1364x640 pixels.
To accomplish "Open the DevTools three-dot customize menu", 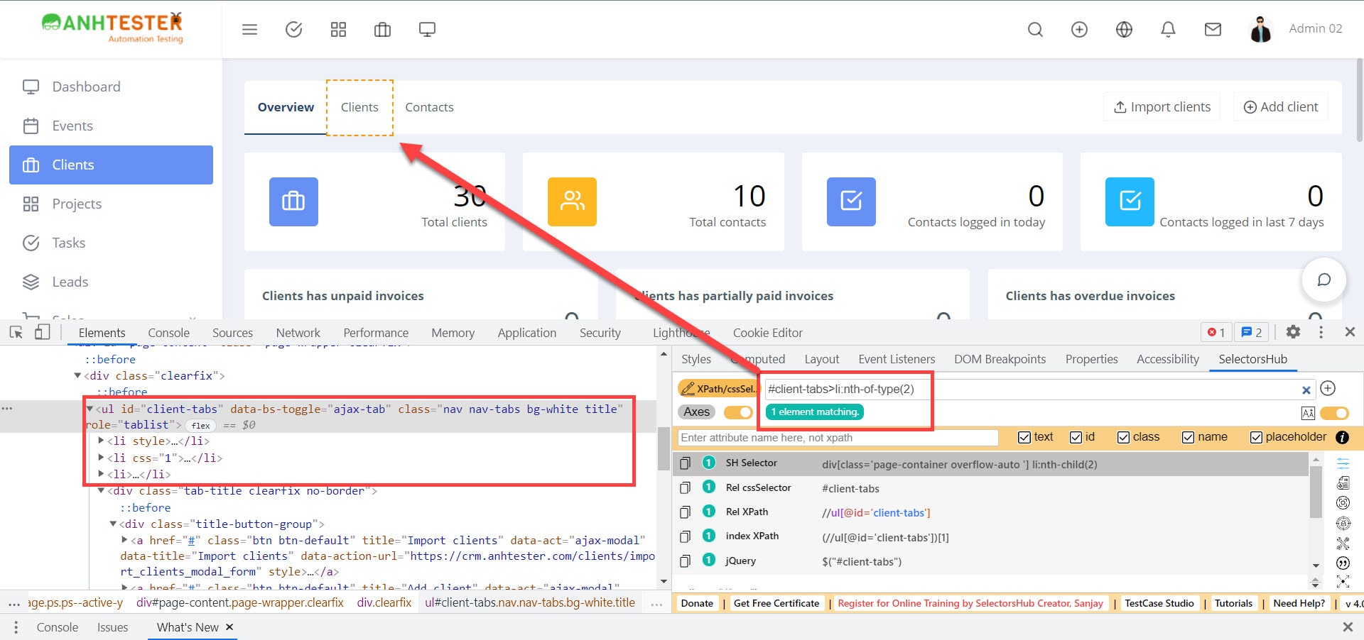I will pos(1321,332).
